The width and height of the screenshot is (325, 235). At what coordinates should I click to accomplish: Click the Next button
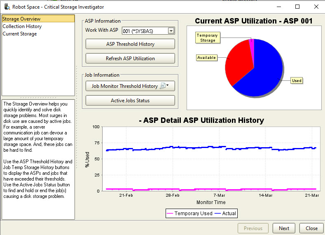click(x=284, y=228)
